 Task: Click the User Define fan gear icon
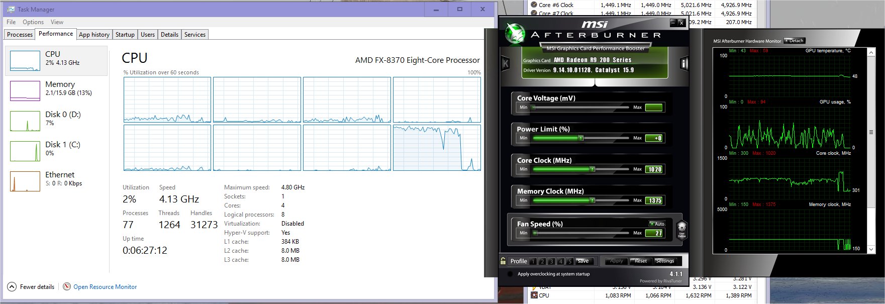click(681, 229)
